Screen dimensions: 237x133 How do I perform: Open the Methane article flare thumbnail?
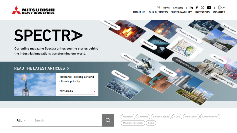[35, 84]
